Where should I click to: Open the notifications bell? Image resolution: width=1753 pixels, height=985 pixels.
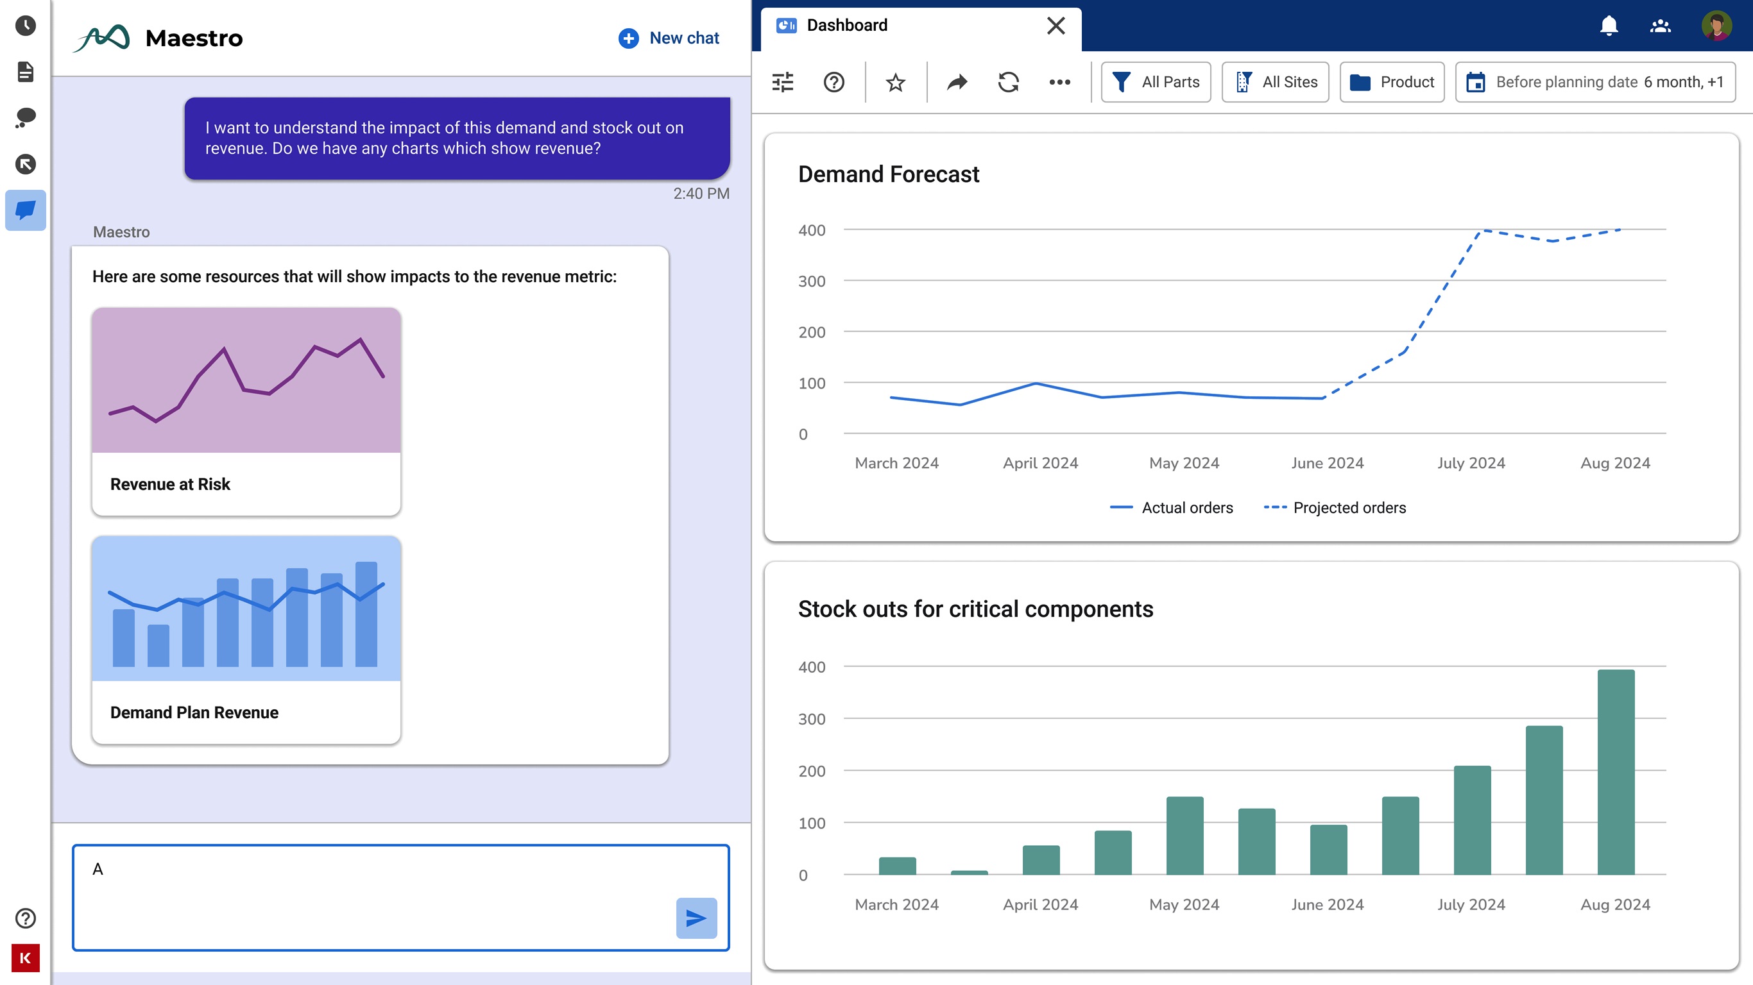[1608, 26]
